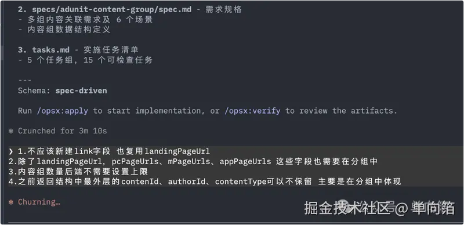Click the landingPageUrl text in the first input line
The image size is (464, 225).
(x=177, y=151)
